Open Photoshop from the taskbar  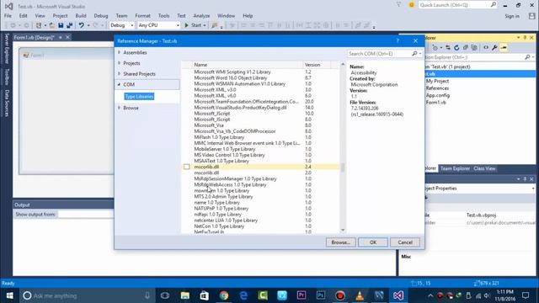[x=321, y=295]
